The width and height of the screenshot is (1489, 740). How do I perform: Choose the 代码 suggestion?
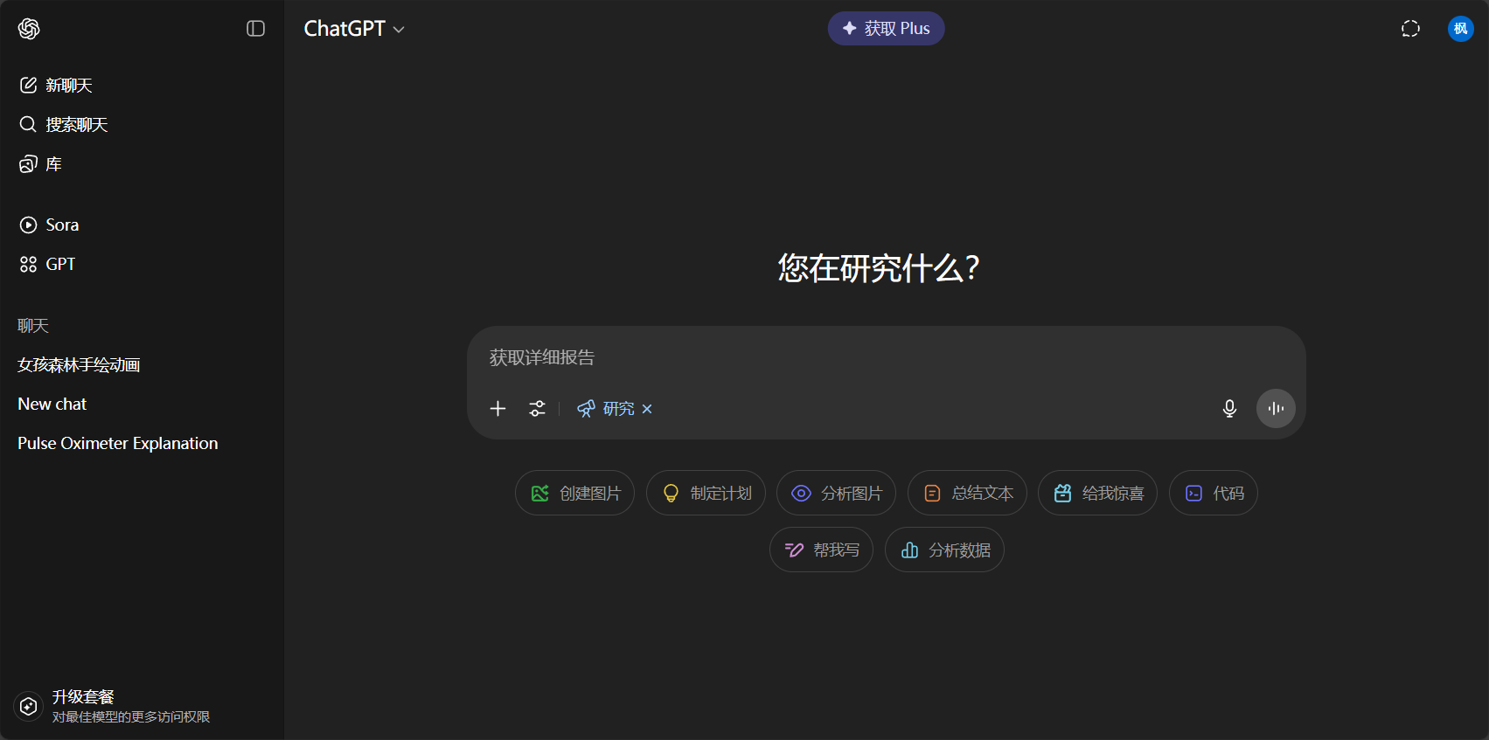click(1214, 493)
